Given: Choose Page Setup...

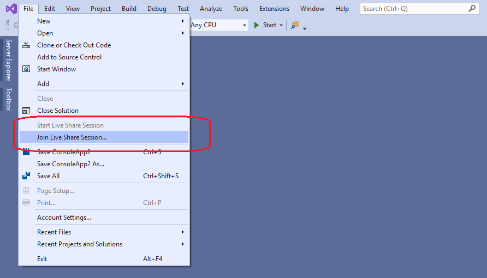Looking at the screenshot, I should tap(104, 191).
